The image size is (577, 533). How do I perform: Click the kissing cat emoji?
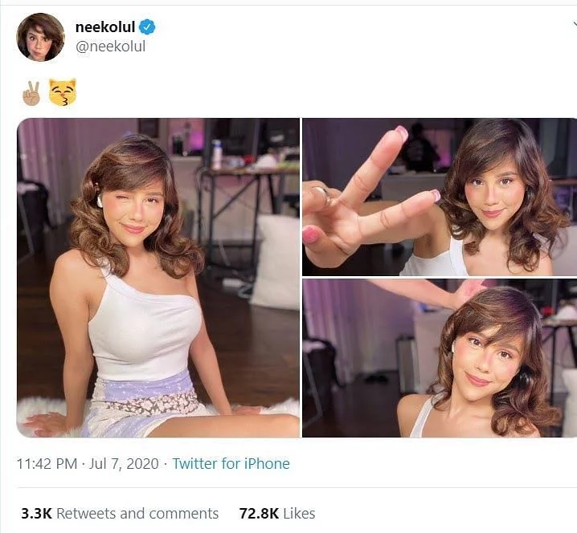pos(63,92)
